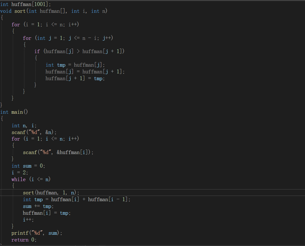The width and height of the screenshot is (305, 246).
Task: Click the line "huffman[j] = huffman[j + 1];"
Action: 85,72
